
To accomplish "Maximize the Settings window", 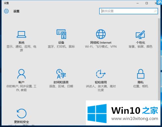I will click(x=147, y=3).
